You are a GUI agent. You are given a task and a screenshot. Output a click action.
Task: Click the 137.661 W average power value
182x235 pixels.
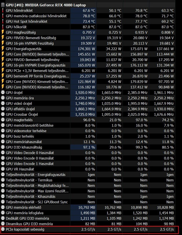[x=165, y=49]
